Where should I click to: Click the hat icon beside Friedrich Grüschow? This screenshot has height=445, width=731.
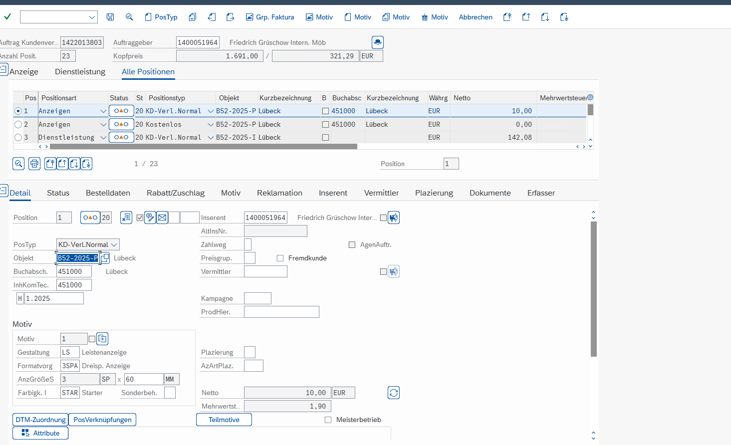coord(378,42)
